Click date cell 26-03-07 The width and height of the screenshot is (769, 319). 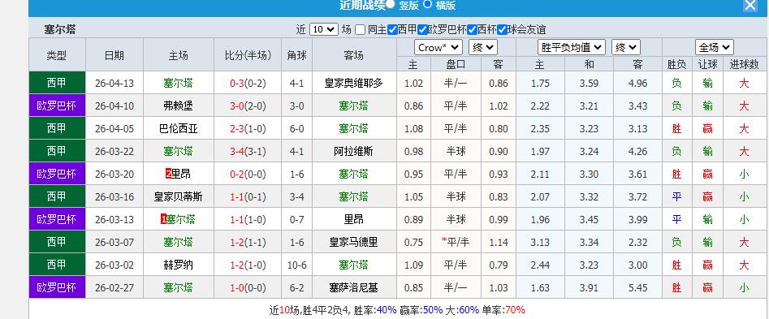(x=114, y=242)
